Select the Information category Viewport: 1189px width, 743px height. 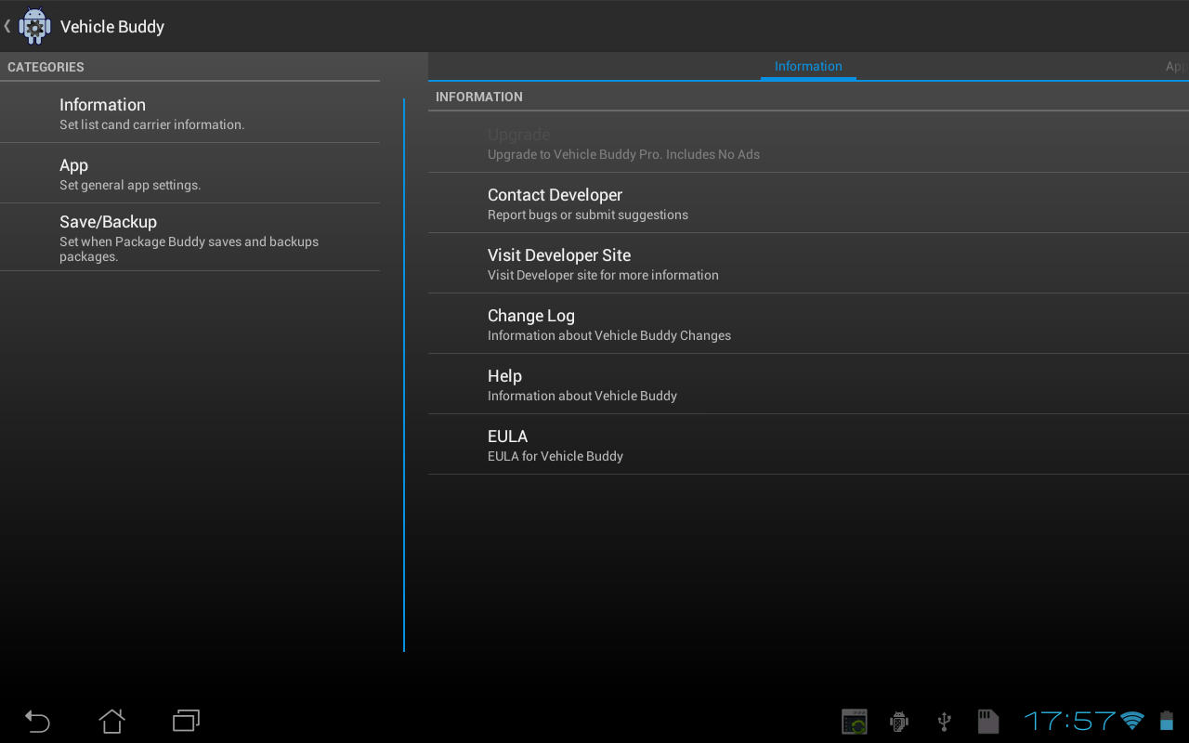(189, 112)
